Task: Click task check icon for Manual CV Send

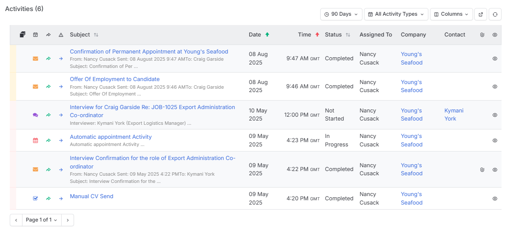Action: click(x=35, y=198)
